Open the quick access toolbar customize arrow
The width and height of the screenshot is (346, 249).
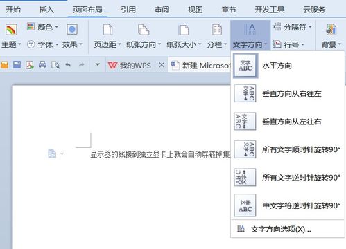coord(98,64)
